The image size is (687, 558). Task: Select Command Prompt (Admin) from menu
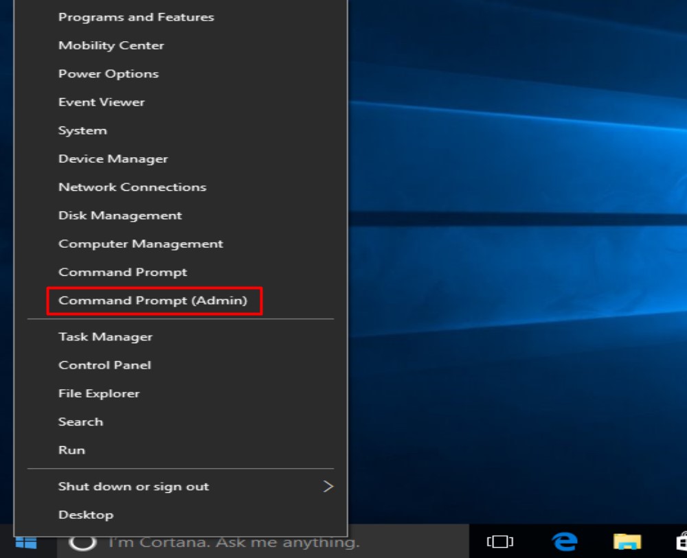pyautogui.click(x=153, y=301)
